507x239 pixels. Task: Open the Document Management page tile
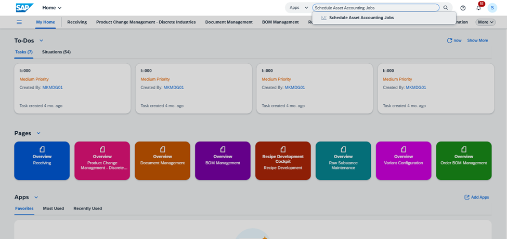pyautogui.click(x=162, y=161)
